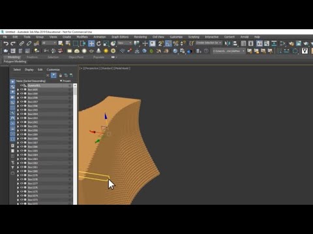
Task: Toggle visibility eye of Dummy001
Action: coord(22,86)
